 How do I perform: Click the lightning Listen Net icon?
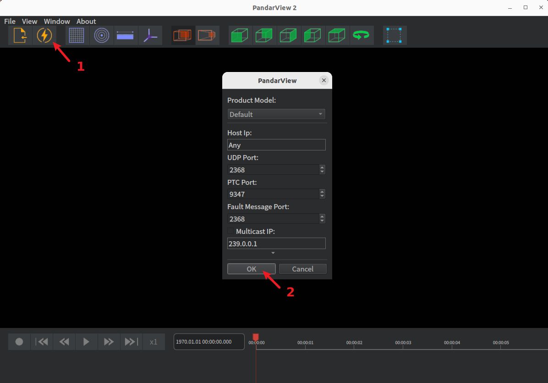pos(44,35)
